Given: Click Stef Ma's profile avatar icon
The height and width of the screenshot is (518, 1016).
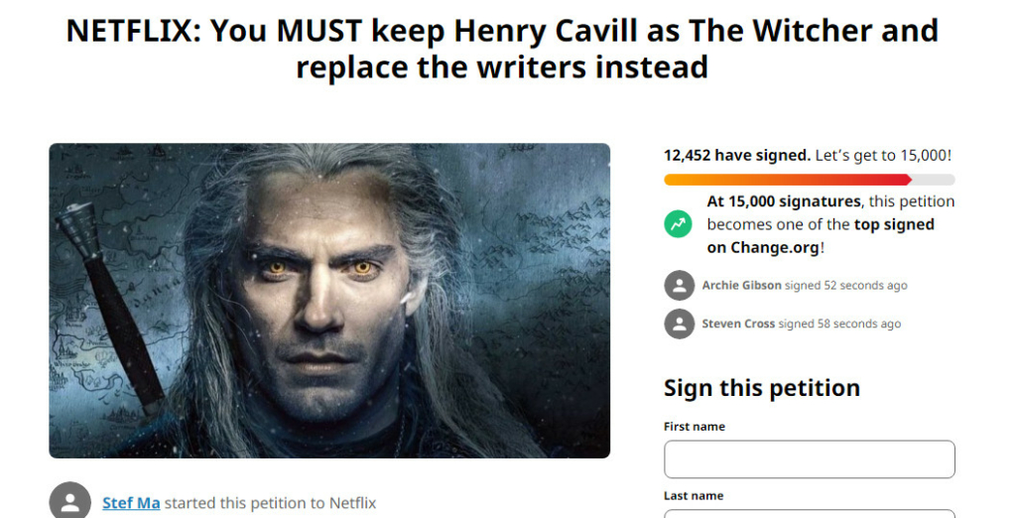Looking at the screenshot, I should (x=70, y=502).
